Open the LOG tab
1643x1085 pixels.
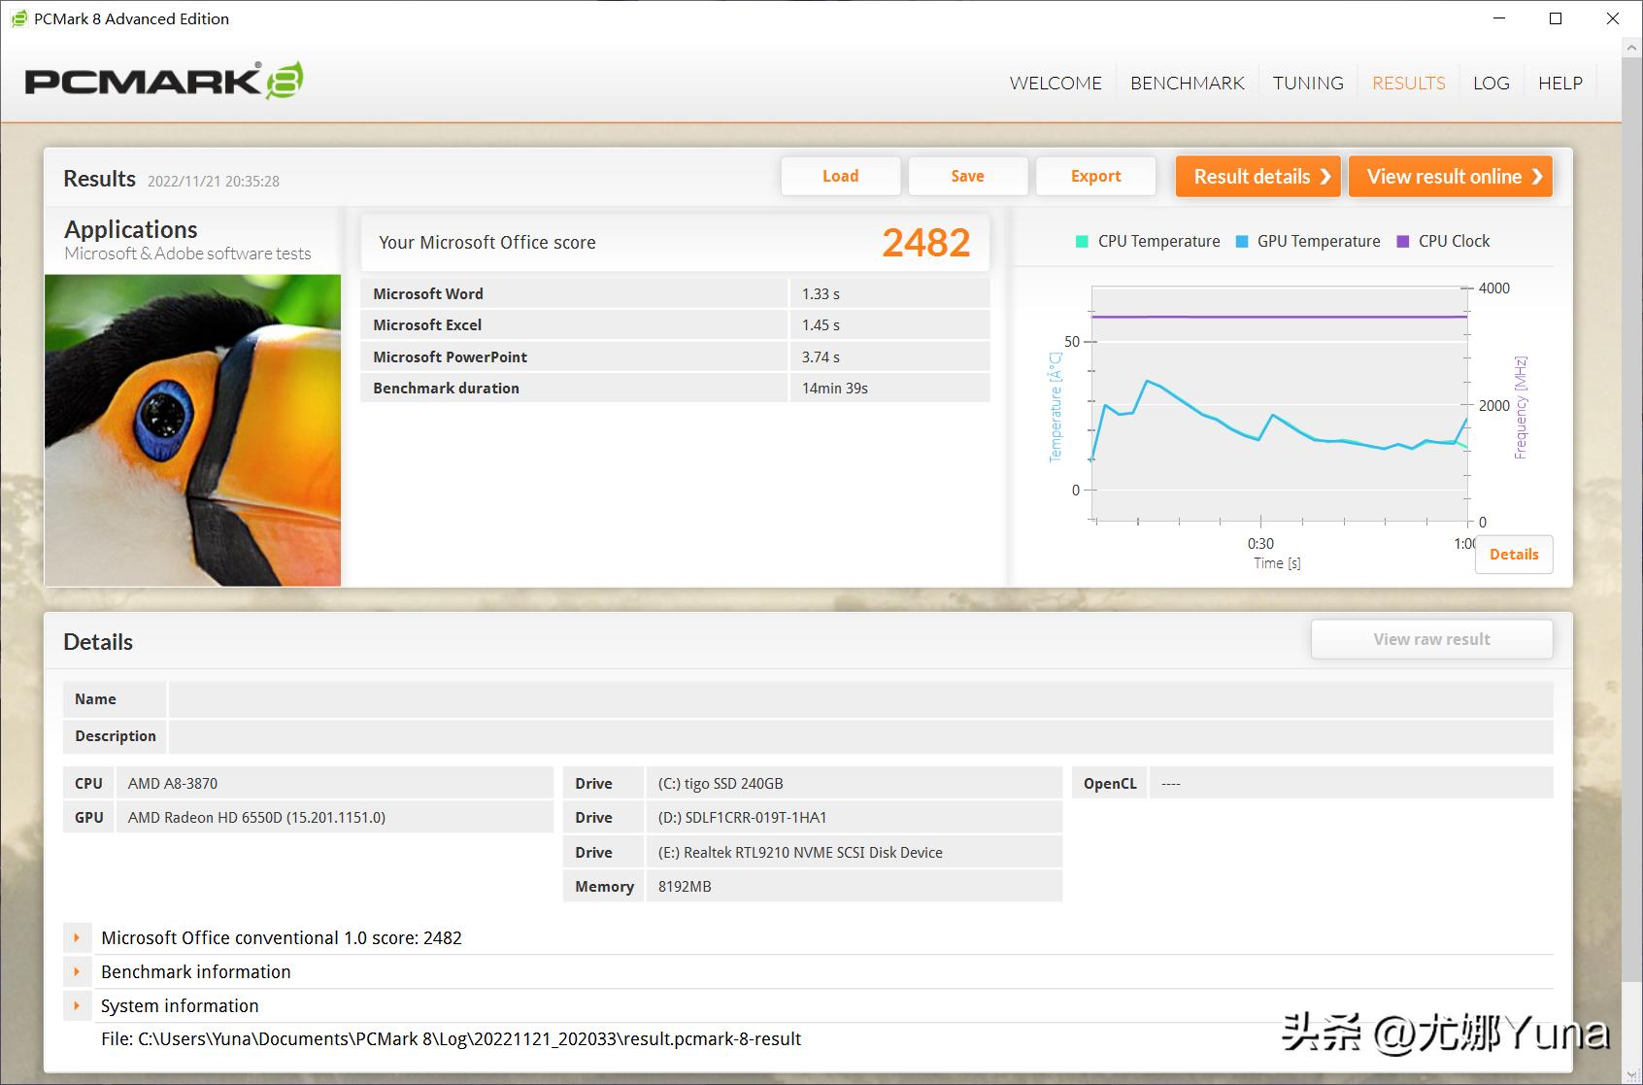point(1491,84)
